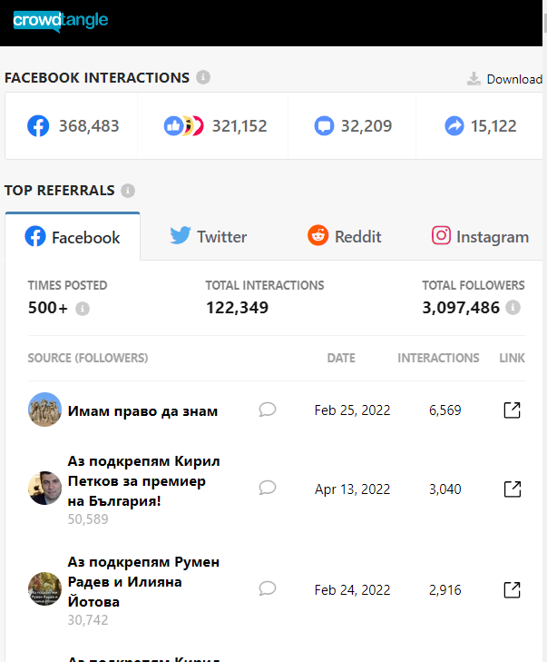Open the Имам право да знам page

(x=142, y=411)
